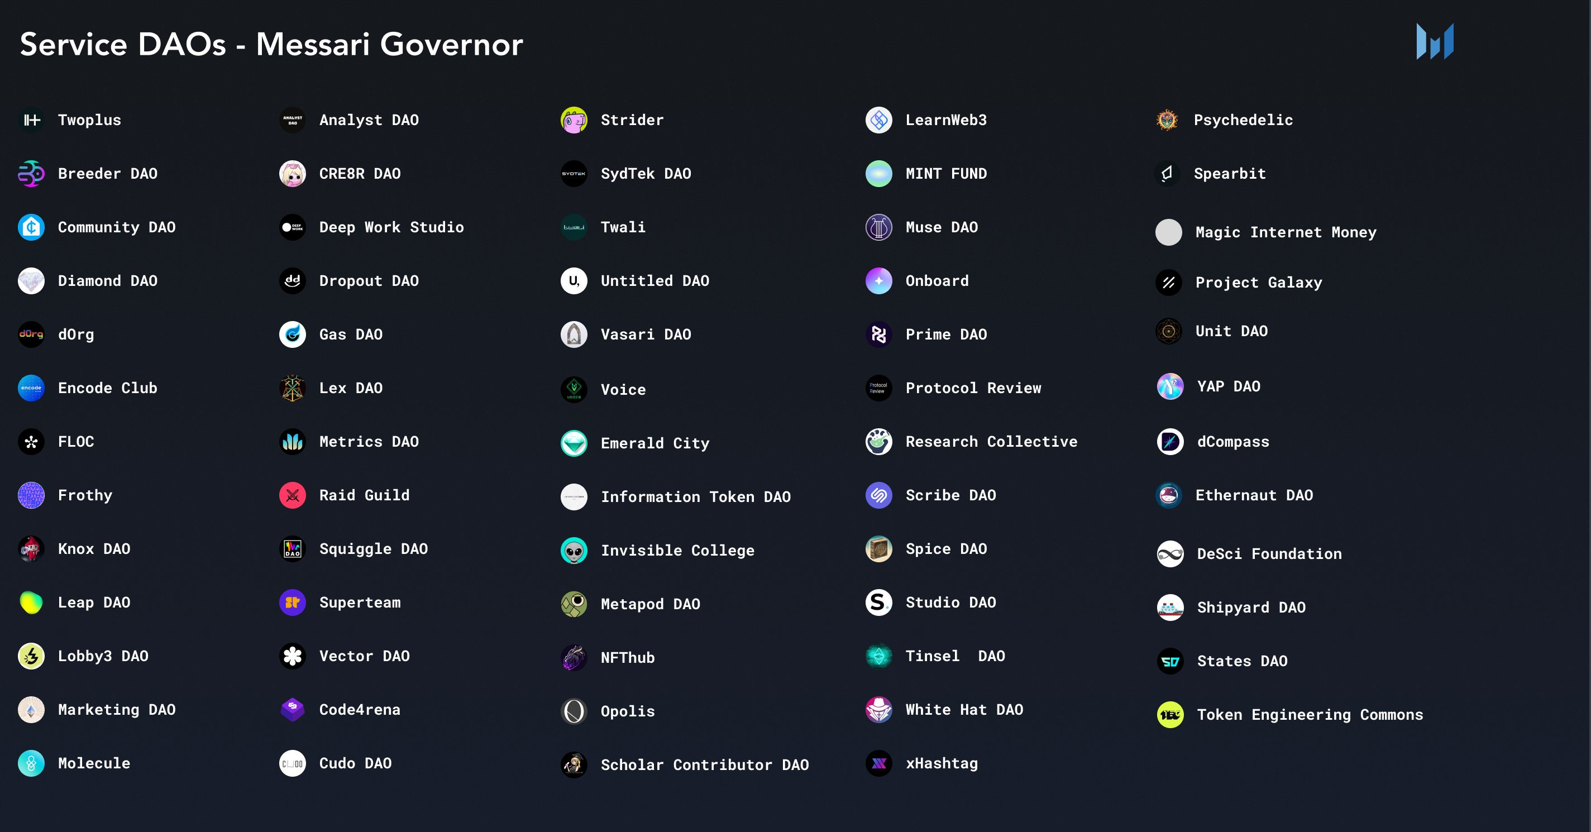
Task: Select the 'Leap DAO' text label
Action: pos(94,603)
